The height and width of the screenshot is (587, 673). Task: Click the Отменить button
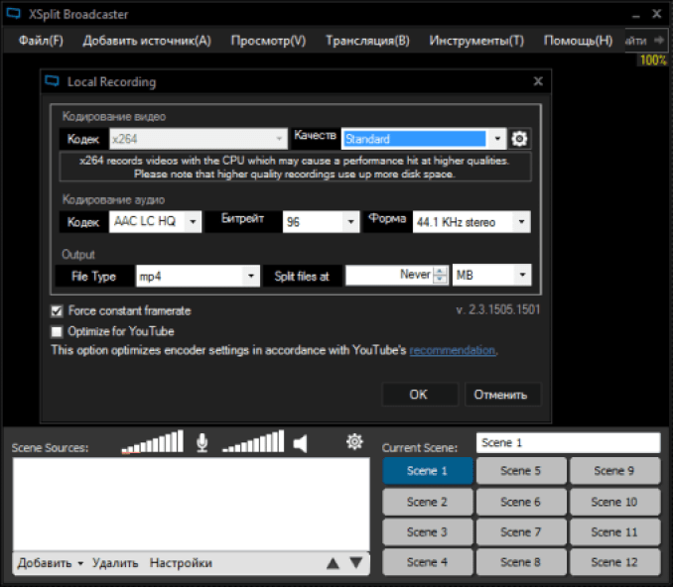pos(502,394)
